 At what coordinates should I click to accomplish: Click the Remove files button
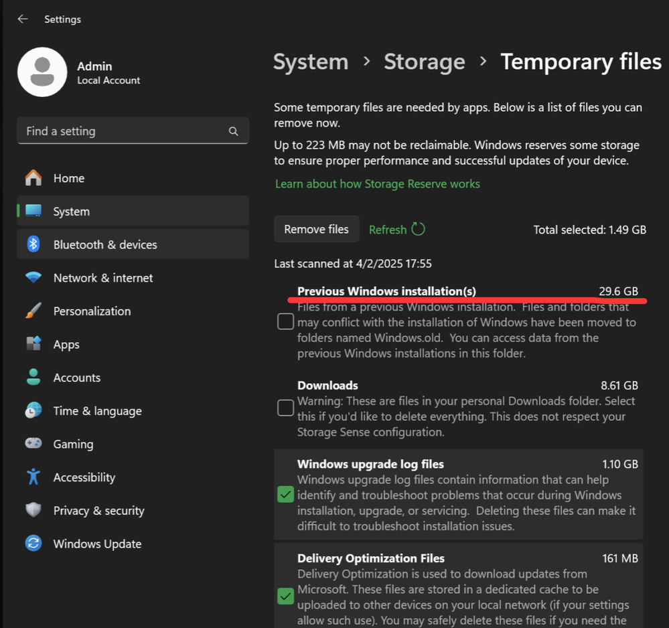coord(316,230)
